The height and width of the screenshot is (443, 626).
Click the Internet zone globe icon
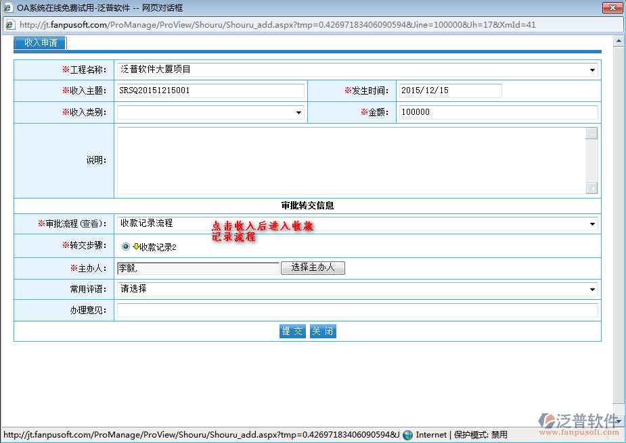coord(407,435)
